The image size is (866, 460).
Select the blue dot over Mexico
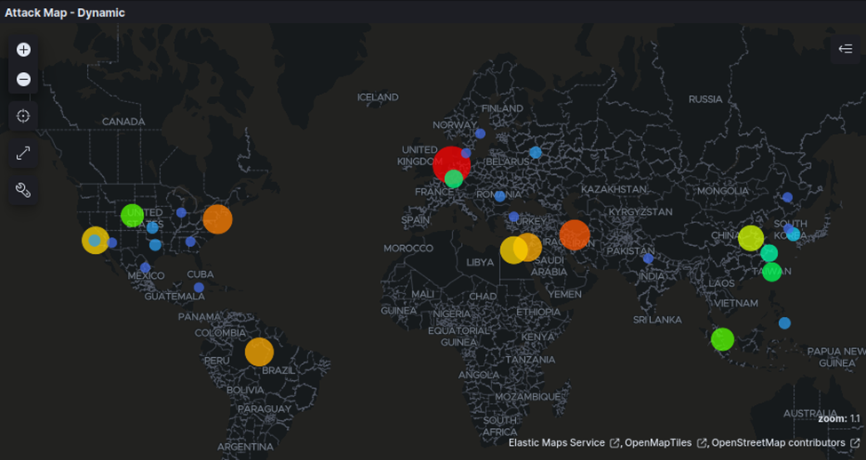[x=146, y=268]
